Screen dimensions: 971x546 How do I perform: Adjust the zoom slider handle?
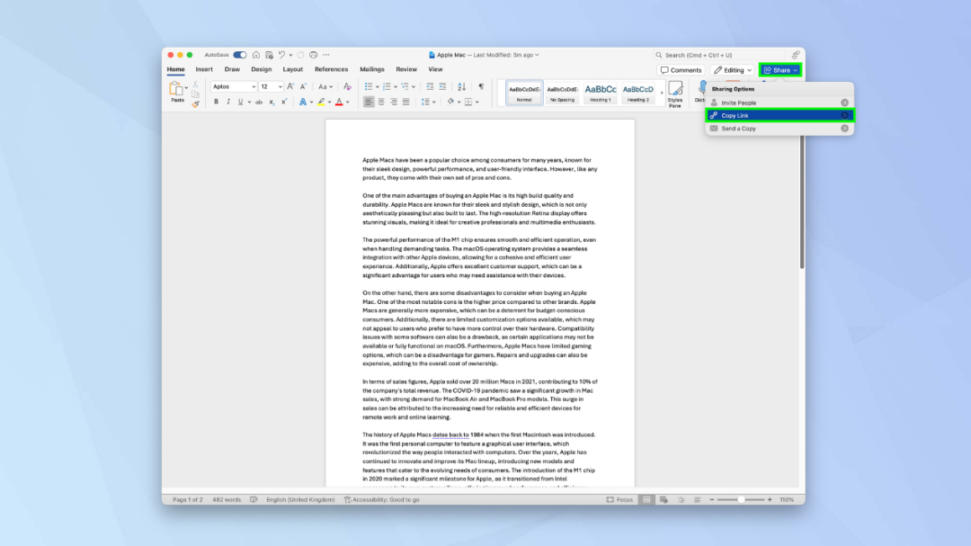coord(741,499)
